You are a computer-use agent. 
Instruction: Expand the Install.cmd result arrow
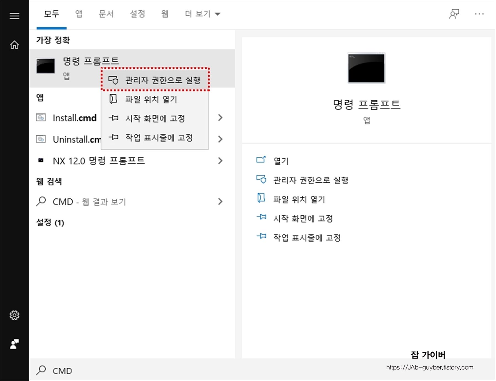tap(220, 118)
